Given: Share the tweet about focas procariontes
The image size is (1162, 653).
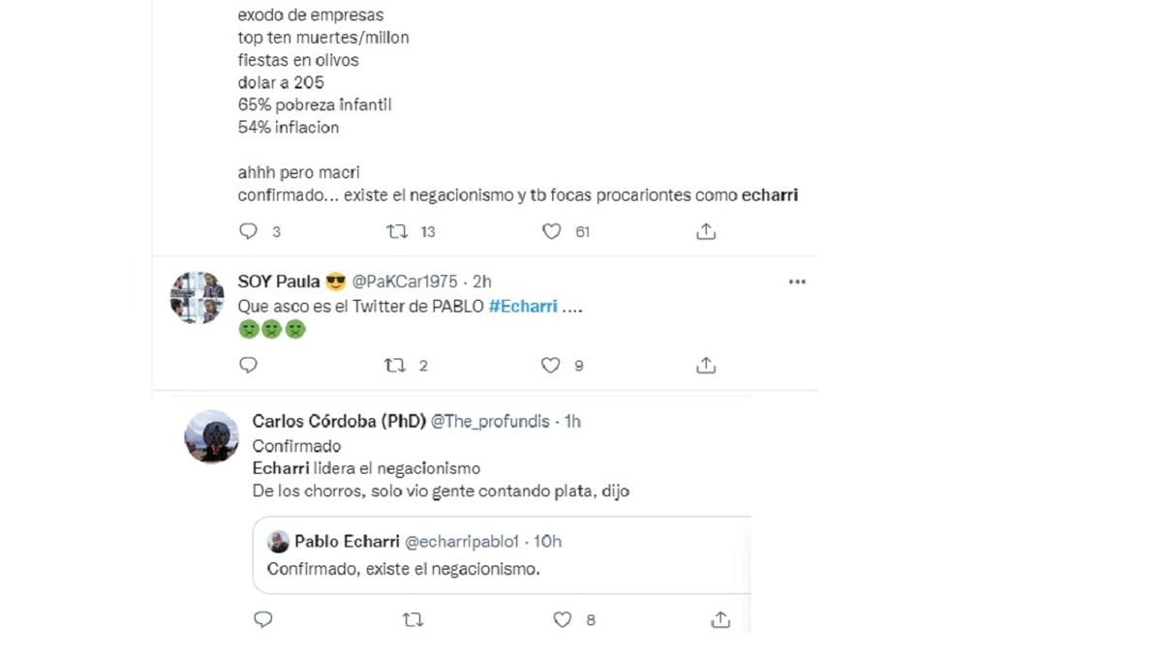Looking at the screenshot, I should 706,231.
